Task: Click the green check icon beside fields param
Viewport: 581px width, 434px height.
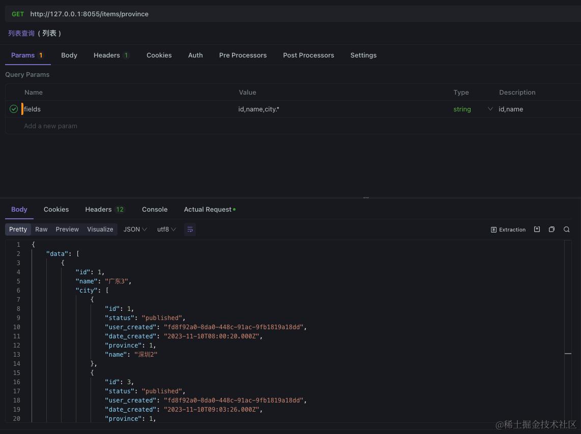Action: click(13, 109)
